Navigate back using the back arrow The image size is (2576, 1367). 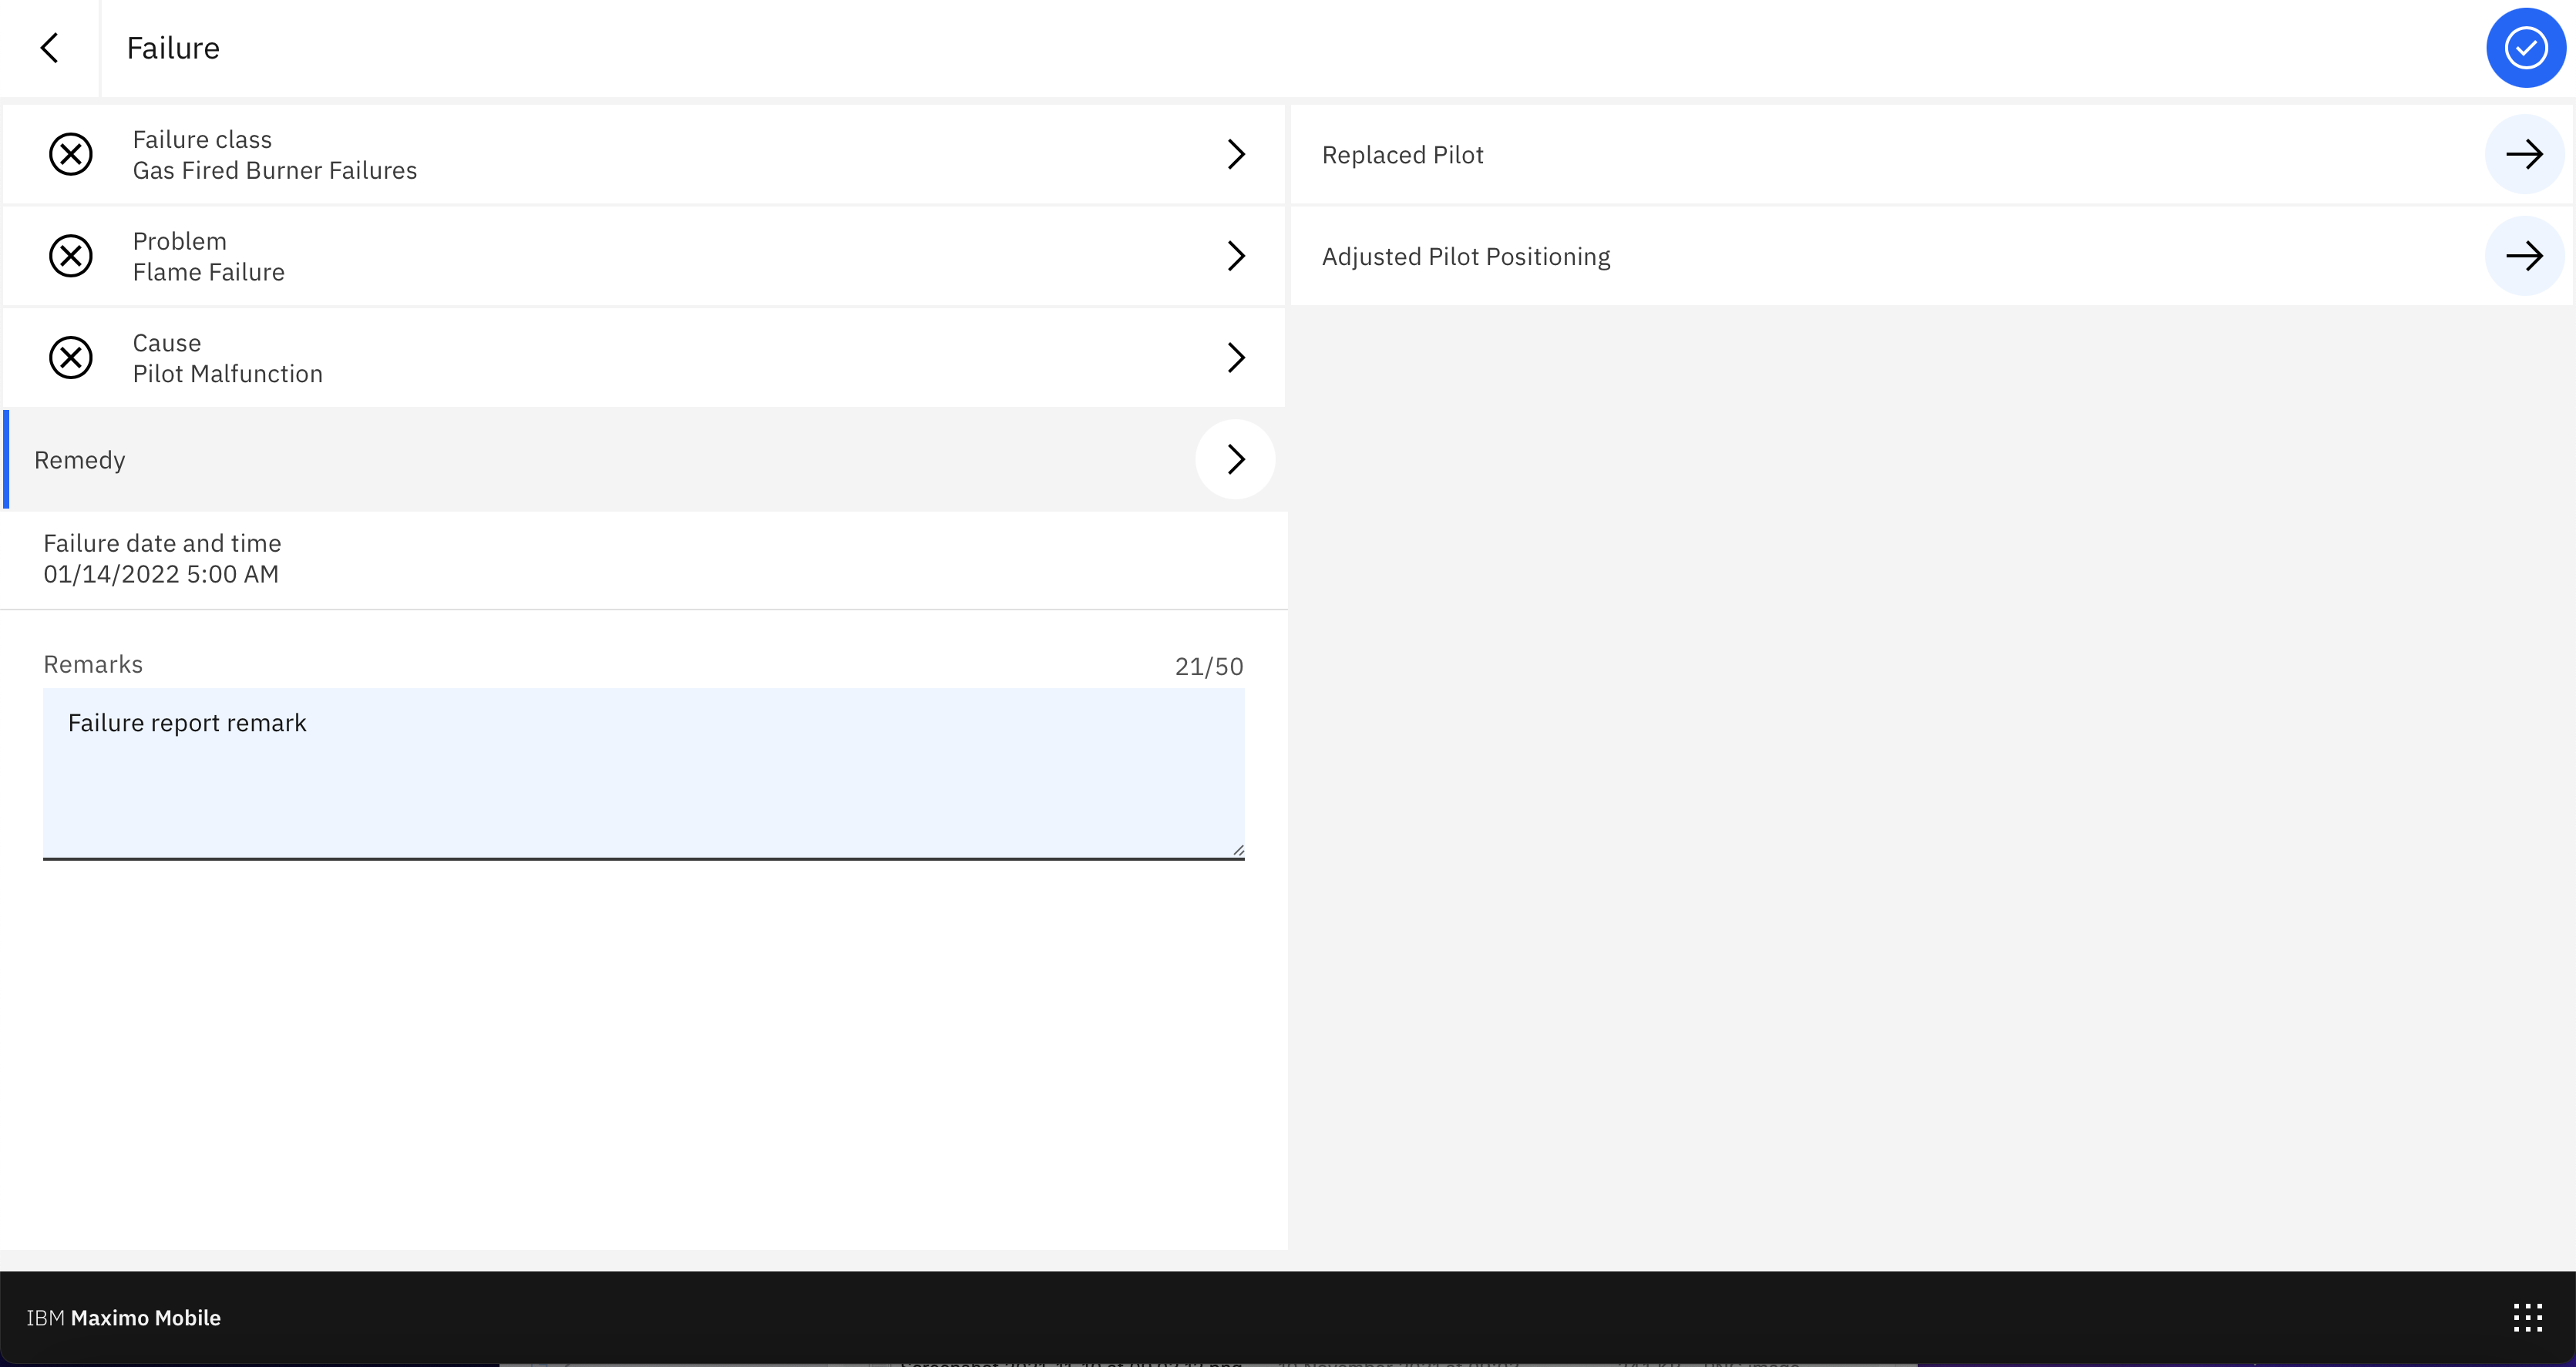(x=51, y=47)
